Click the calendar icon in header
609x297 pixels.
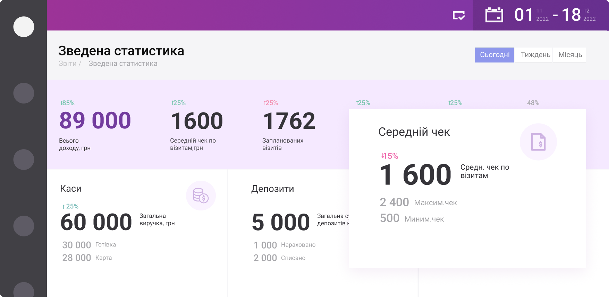click(494, 15)
